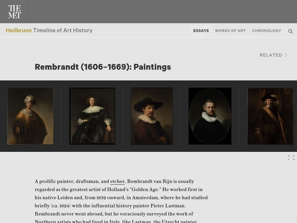Viewport: 297px width, 223px height.
Task: Open the Related panel chevron
Action: [x=286, y=55]
